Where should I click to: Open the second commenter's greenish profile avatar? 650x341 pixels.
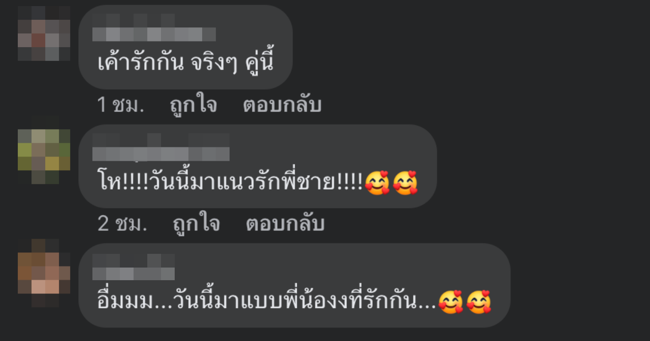pos(44,150)
